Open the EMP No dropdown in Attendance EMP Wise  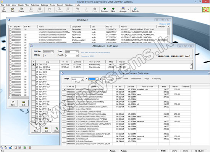pyautogui.click(x=52, y=52)
